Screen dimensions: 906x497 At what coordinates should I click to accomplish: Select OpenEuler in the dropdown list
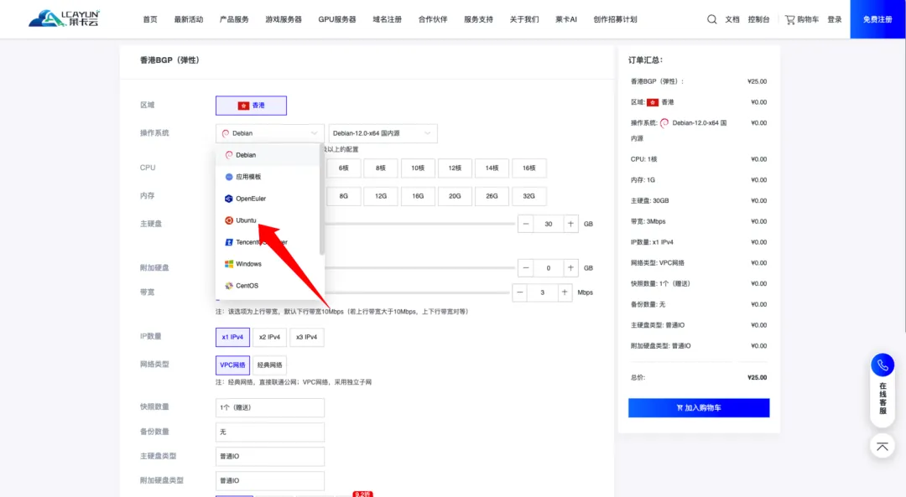(x=250, y=199)
